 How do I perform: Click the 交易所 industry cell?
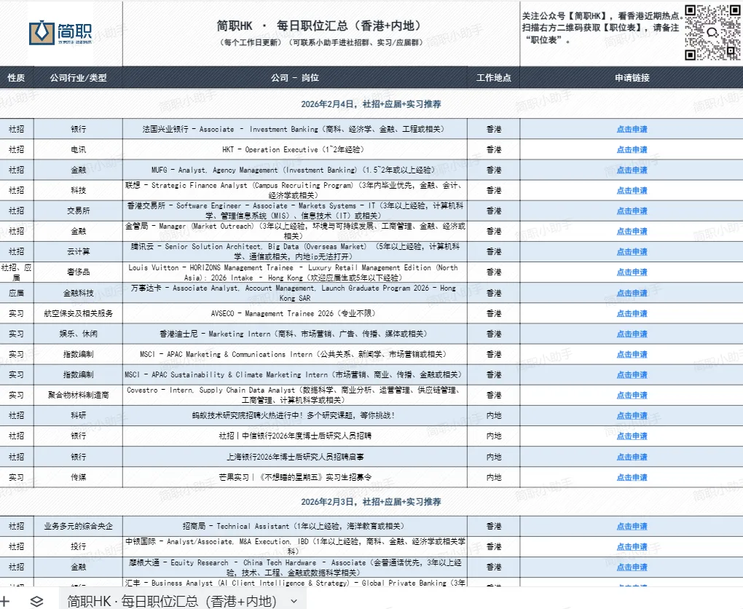coord(78,211)
